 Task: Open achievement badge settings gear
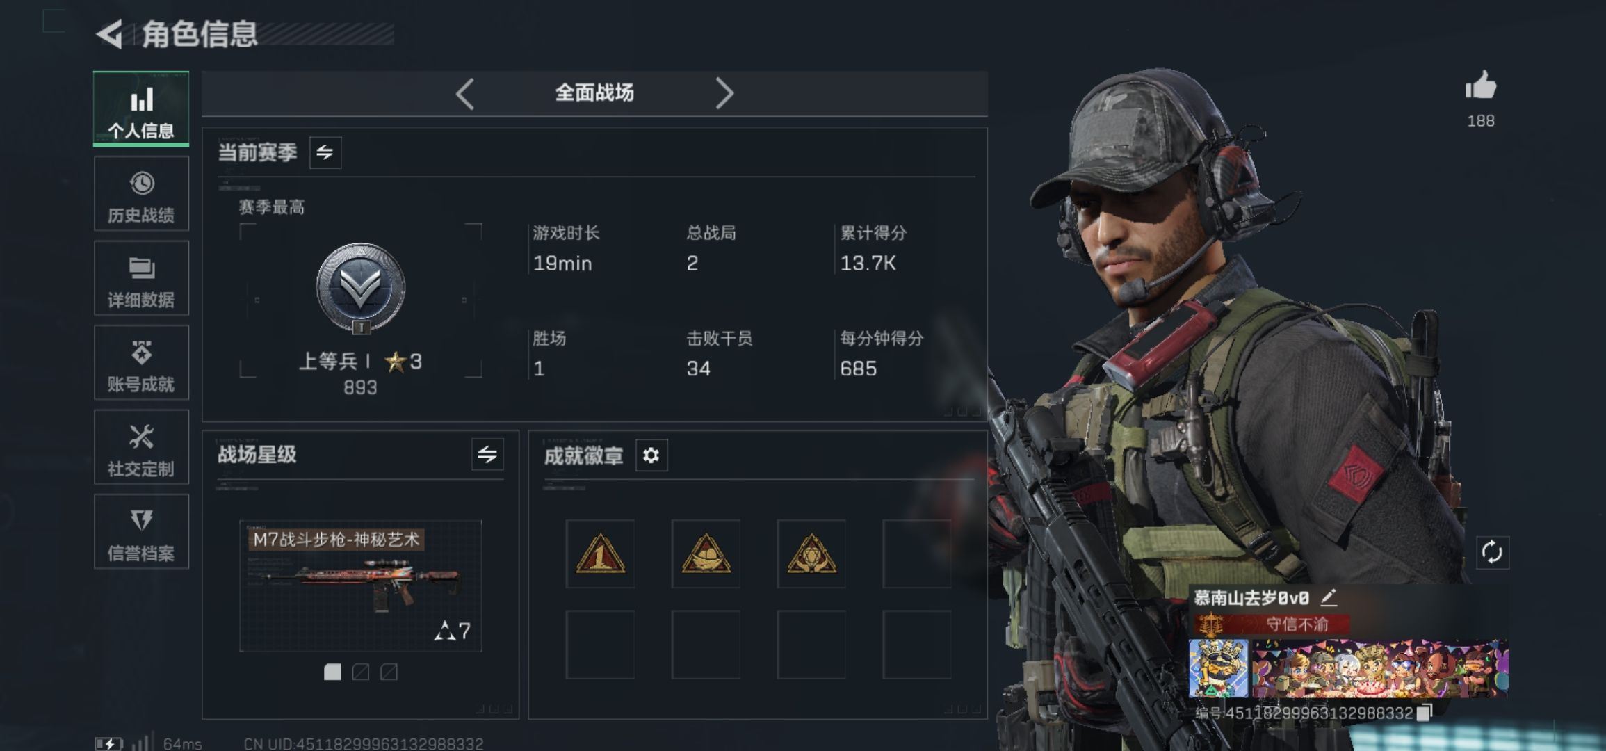pyautogui.click(x=651, y=455)
